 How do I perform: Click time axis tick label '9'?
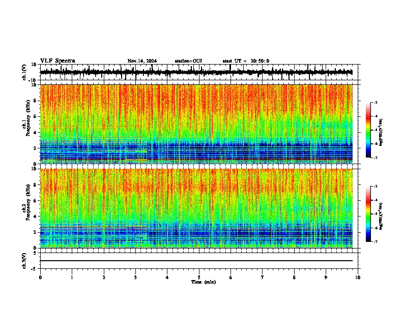tap(326, 277)
